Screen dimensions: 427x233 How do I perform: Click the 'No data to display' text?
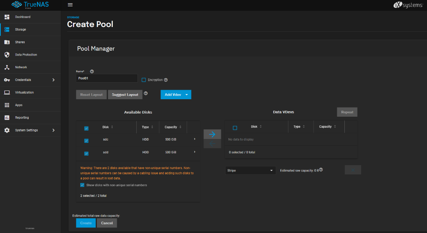coord(241,139)
